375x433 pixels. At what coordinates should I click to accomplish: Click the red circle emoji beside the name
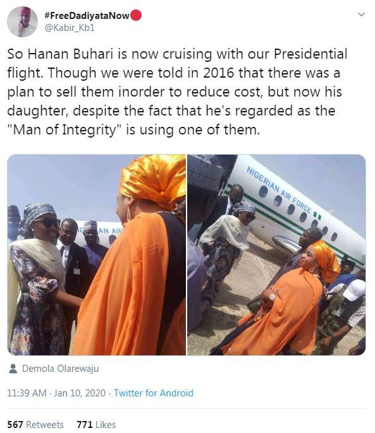click(135, 15)
